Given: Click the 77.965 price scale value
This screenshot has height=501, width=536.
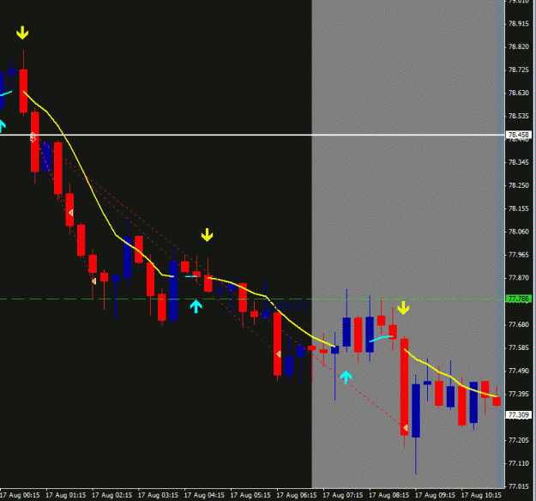Looking at the screenshot, I should (519, 255).
